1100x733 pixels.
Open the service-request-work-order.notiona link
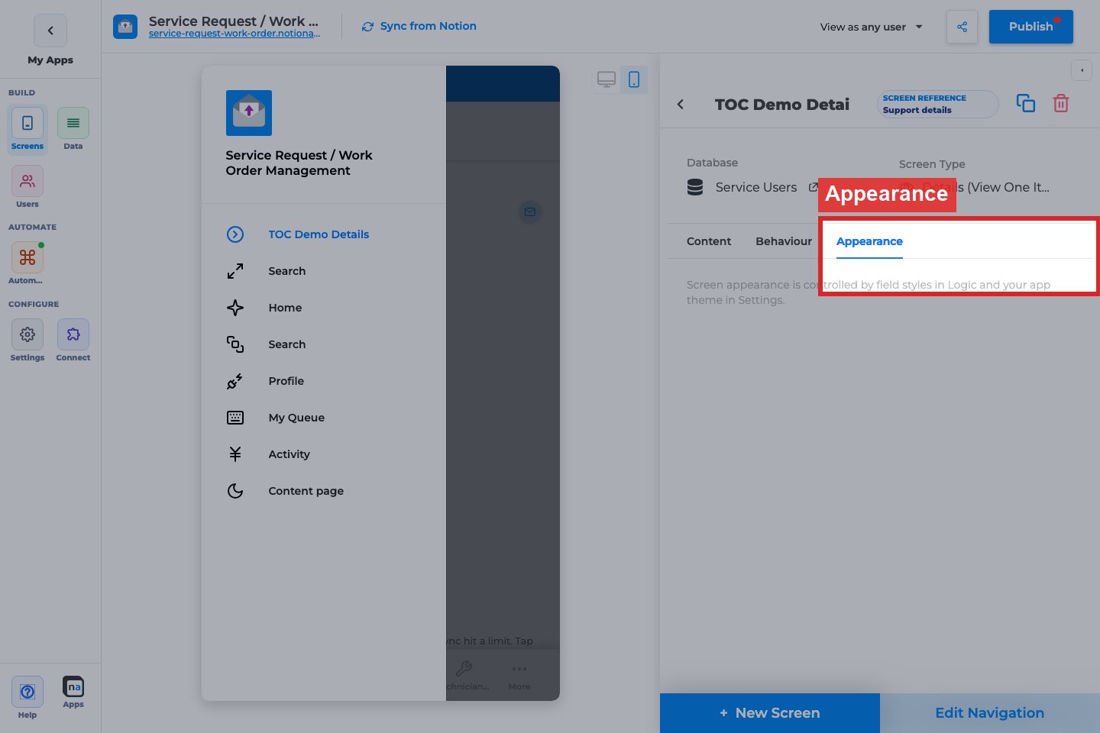click(x=235, y=34)
